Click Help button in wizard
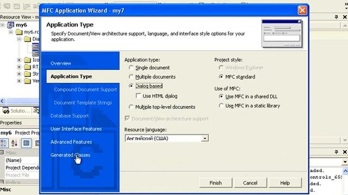 click(x=285, y=183)
